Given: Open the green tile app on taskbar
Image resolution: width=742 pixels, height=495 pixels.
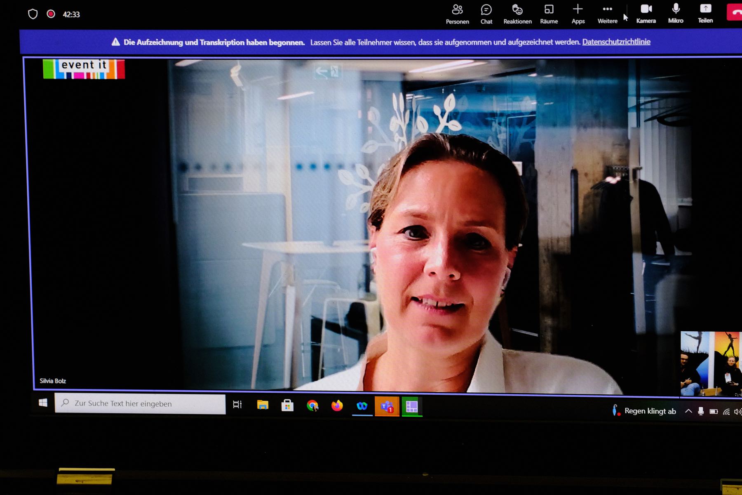Looking at the screenshot, I should 412,407.
